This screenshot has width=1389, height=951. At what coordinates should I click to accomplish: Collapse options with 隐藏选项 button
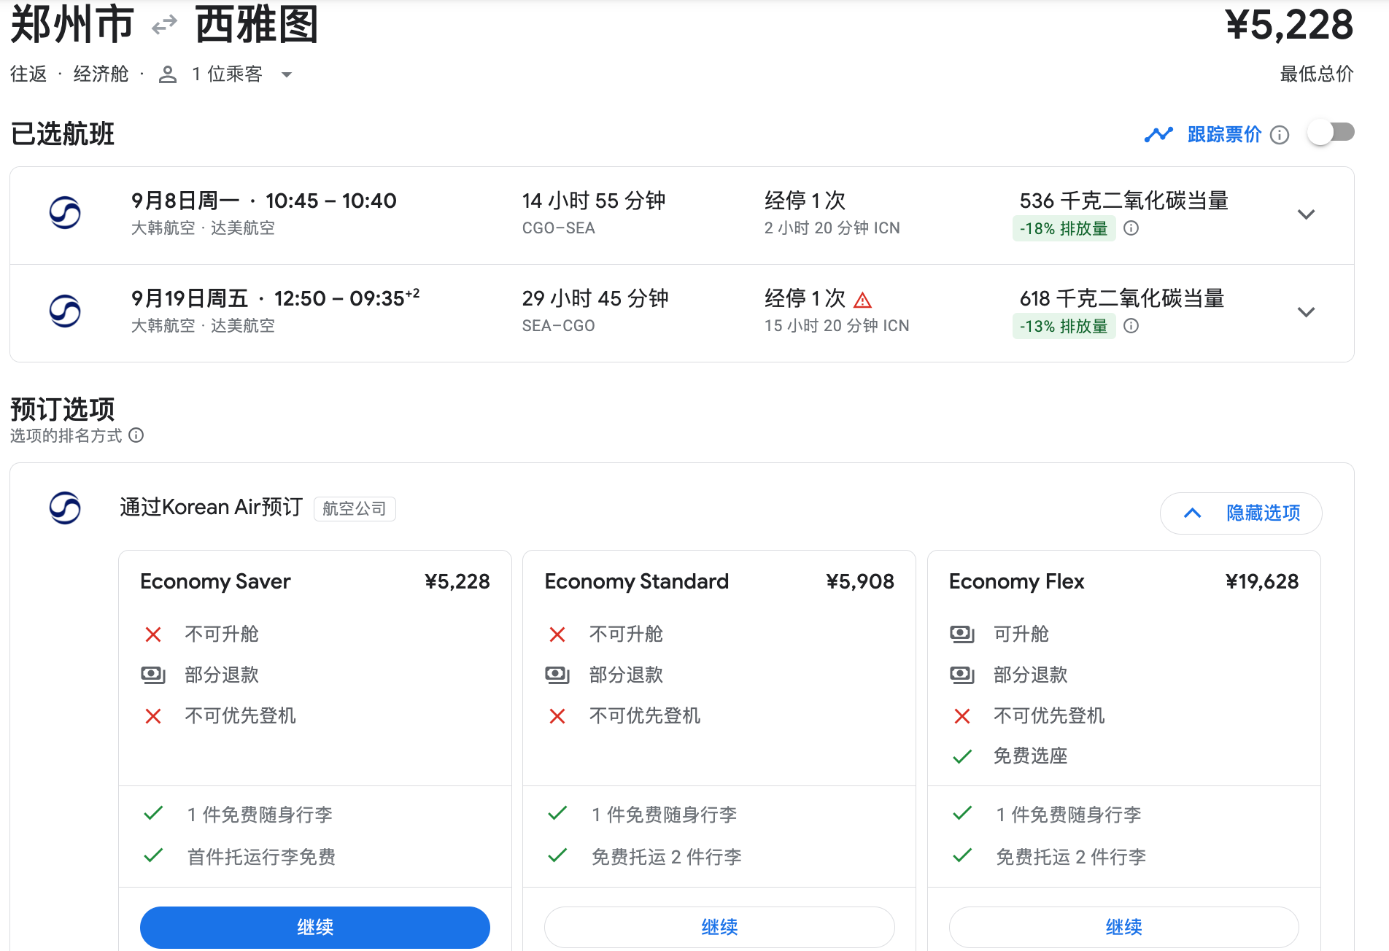tap(1241, 513)
